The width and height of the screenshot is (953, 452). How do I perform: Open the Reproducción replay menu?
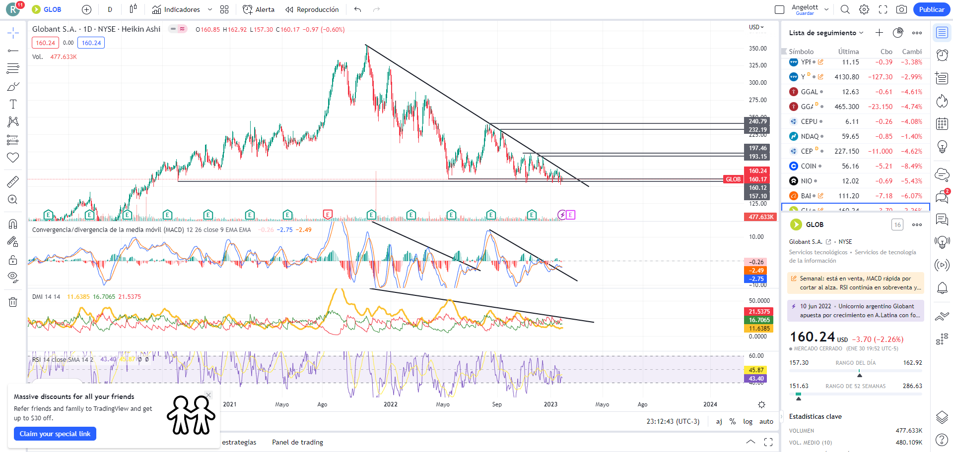click(312, 9)
